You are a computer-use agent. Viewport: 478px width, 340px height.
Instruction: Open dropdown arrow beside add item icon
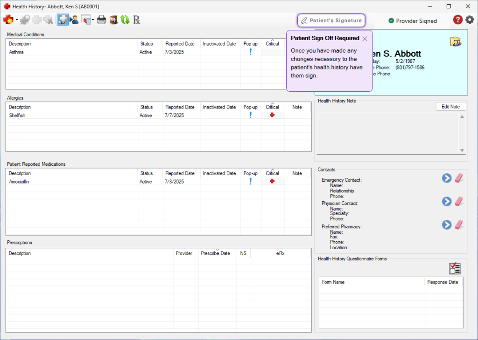tap(17, 20)
